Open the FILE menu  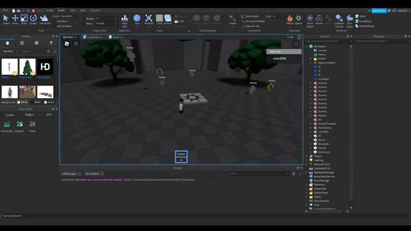(5, 10)
